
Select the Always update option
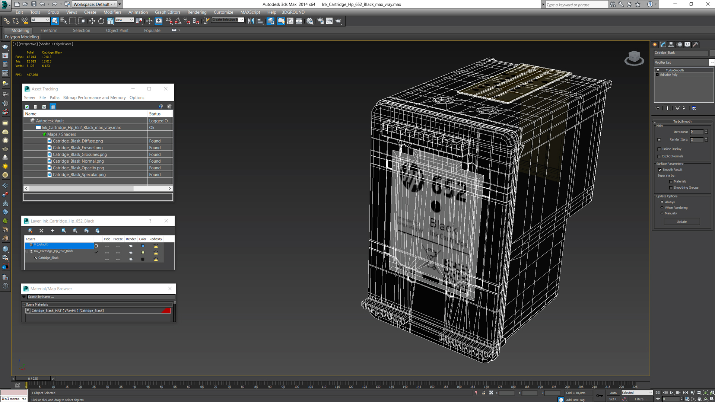tap(662, 202)
